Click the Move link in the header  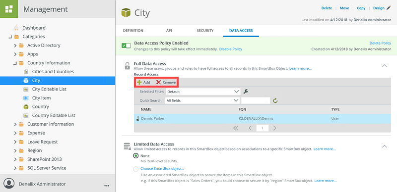click(344, 8)
